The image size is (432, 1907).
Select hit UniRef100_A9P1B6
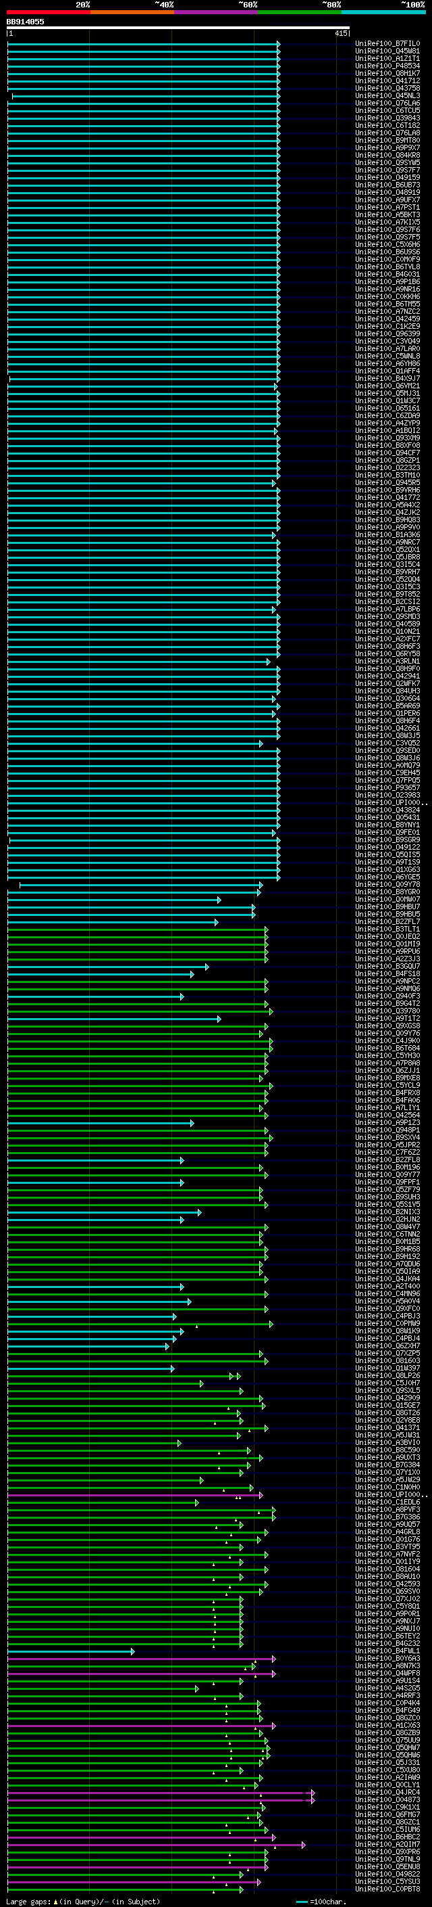click(x=387, y=282)
